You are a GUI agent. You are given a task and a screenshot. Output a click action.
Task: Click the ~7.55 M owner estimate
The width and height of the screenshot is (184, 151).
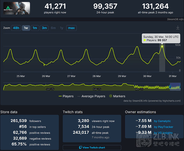pyautogui.click(x=144, y=121)
